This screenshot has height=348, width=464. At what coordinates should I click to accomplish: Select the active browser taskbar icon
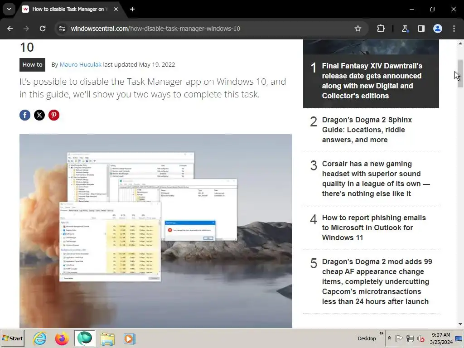click(85, 338)
